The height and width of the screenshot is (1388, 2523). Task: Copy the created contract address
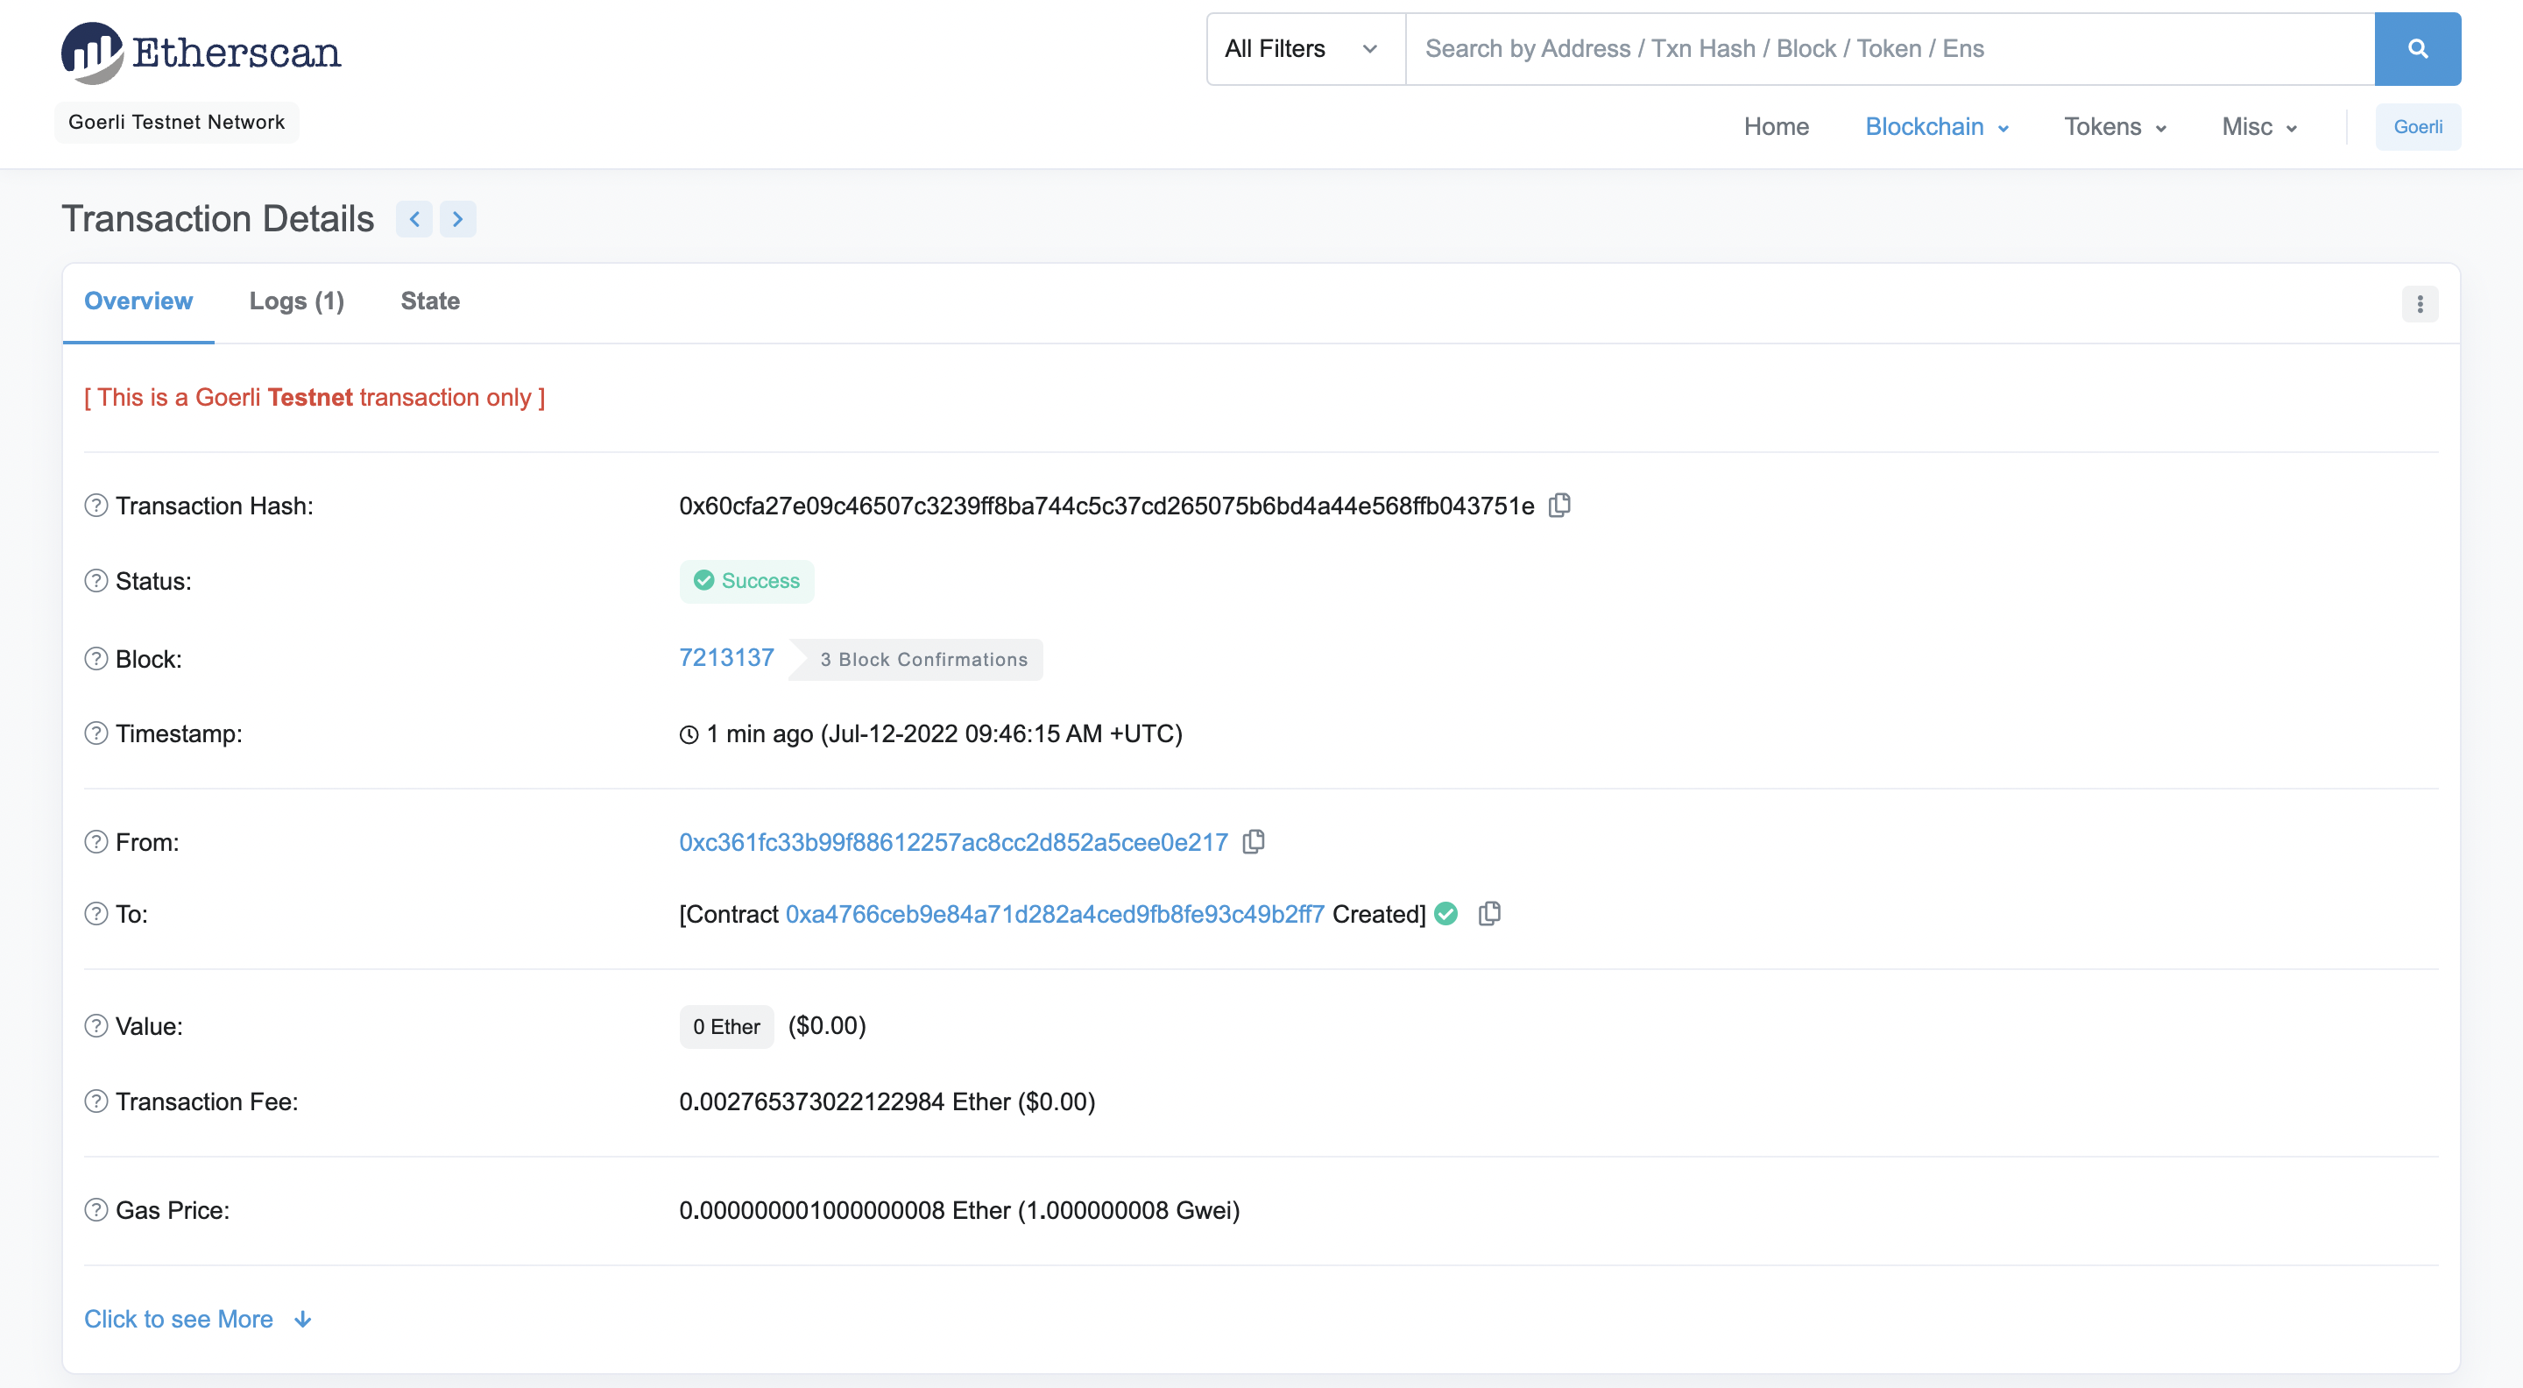(1489, 914)
